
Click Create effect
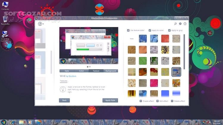point(147,101)
